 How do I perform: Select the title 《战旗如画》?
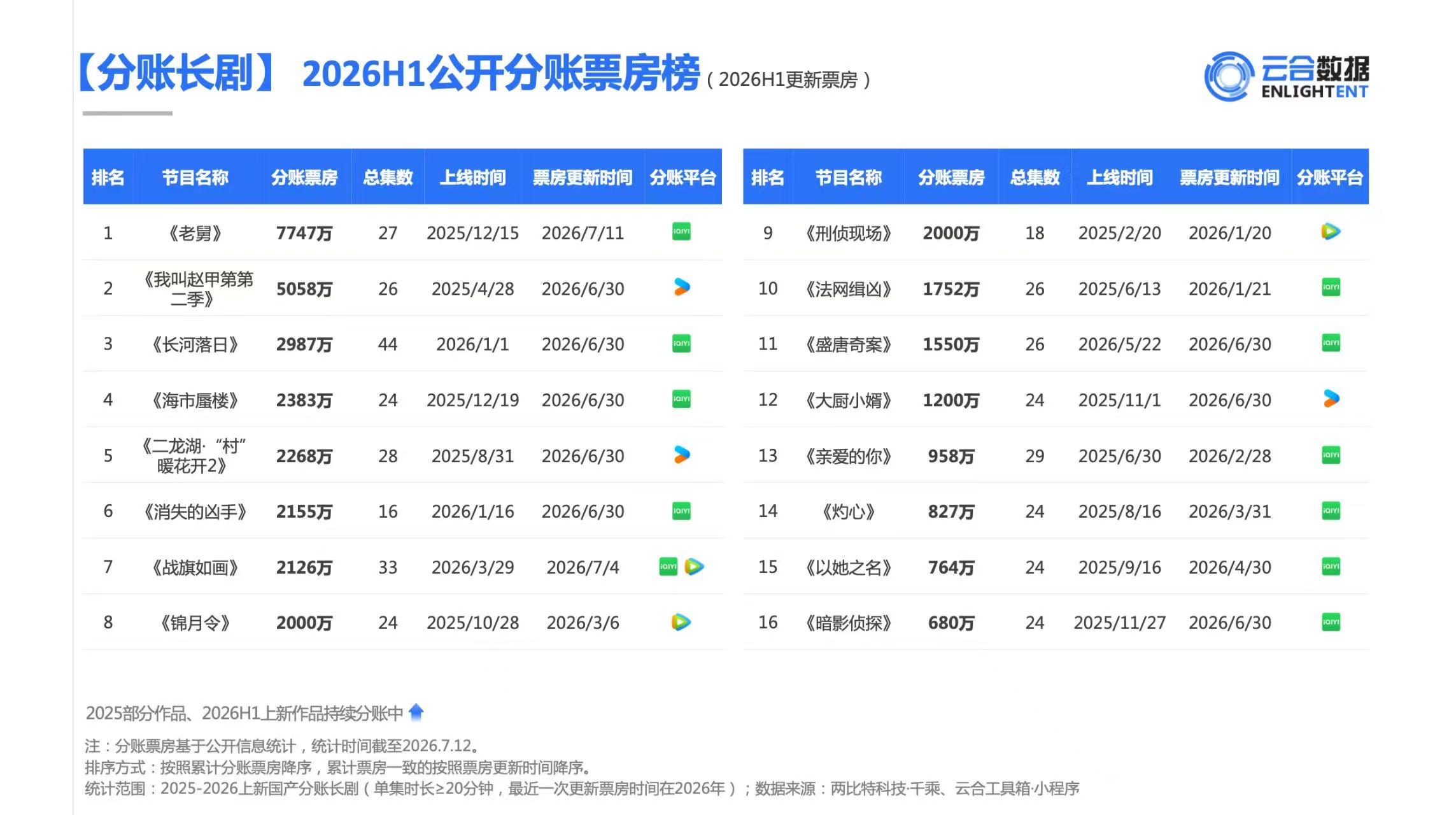coord(195,567)
